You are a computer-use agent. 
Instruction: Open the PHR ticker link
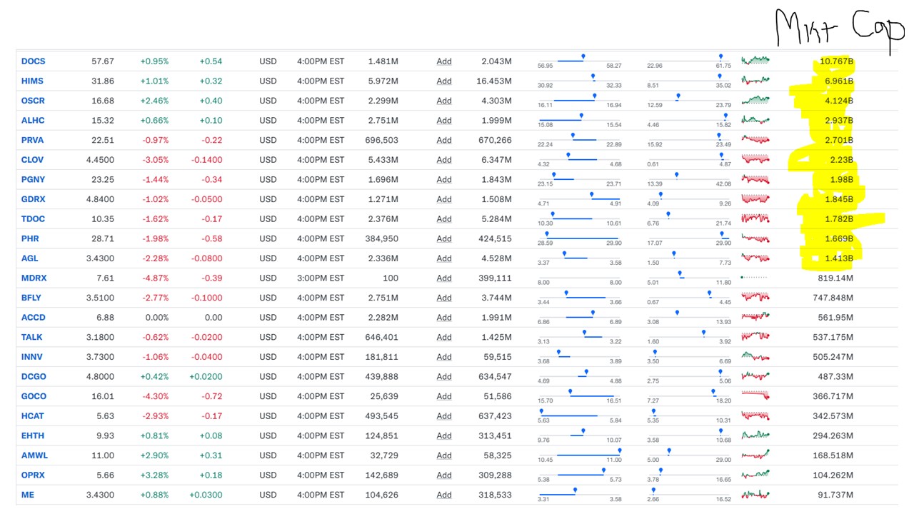pyautogui.click(x=30, y=238)
